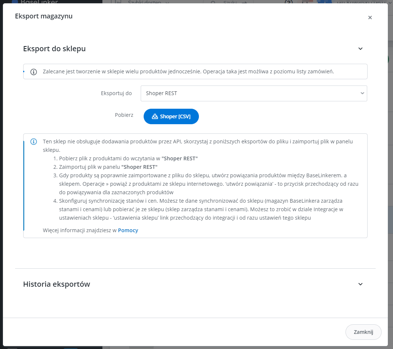Collapse the Eksport do sklepu section

point(361,49)
